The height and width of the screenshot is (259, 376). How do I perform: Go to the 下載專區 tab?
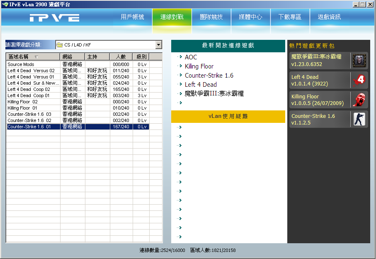tap(290, 17)
